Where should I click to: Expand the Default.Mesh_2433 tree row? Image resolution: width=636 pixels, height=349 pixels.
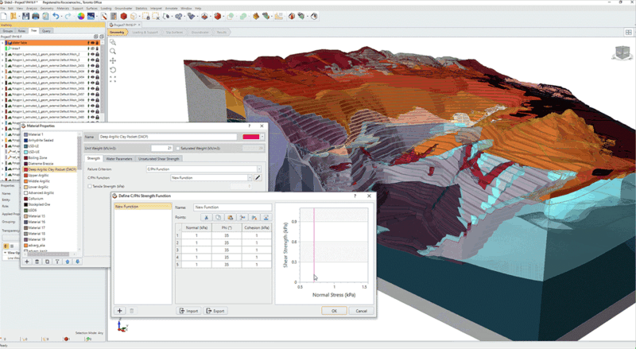point(2,65)
